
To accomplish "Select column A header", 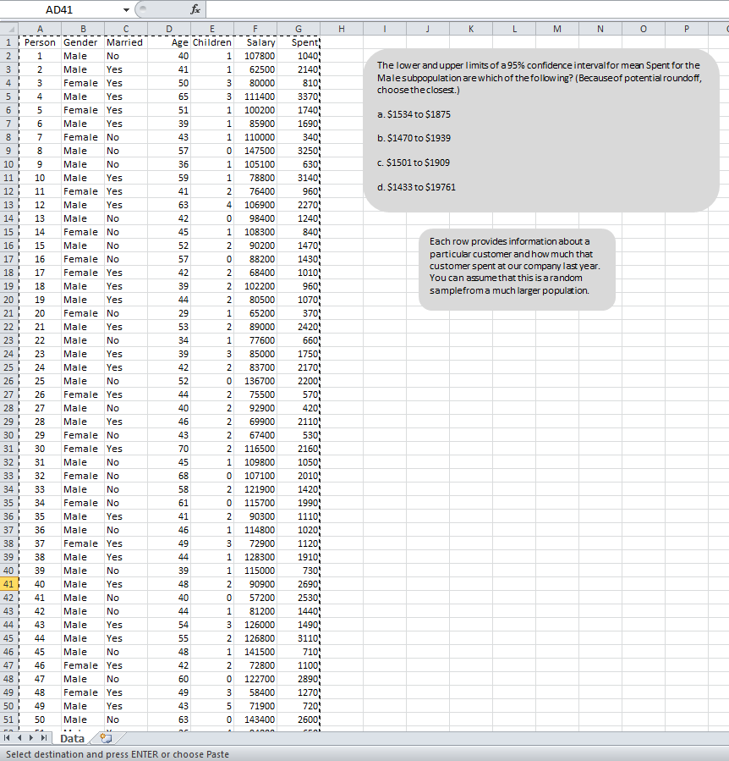I will click(40, 29).
